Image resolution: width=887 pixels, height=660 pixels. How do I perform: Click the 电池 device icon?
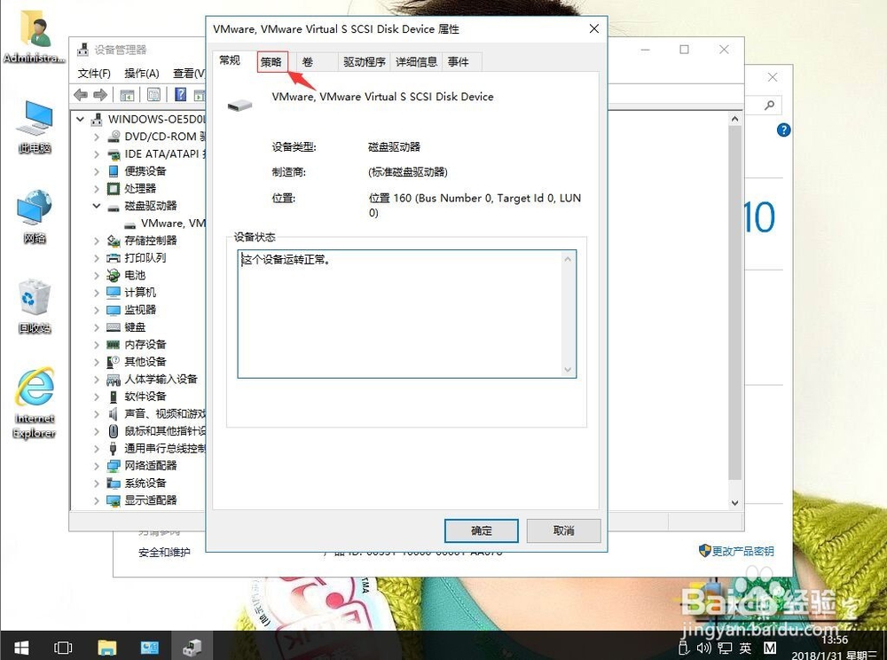114,275
